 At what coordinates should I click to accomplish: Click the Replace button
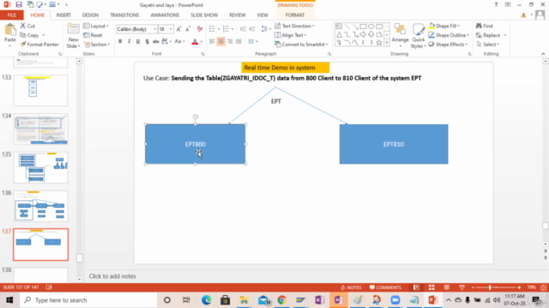(x=488, y=35)
